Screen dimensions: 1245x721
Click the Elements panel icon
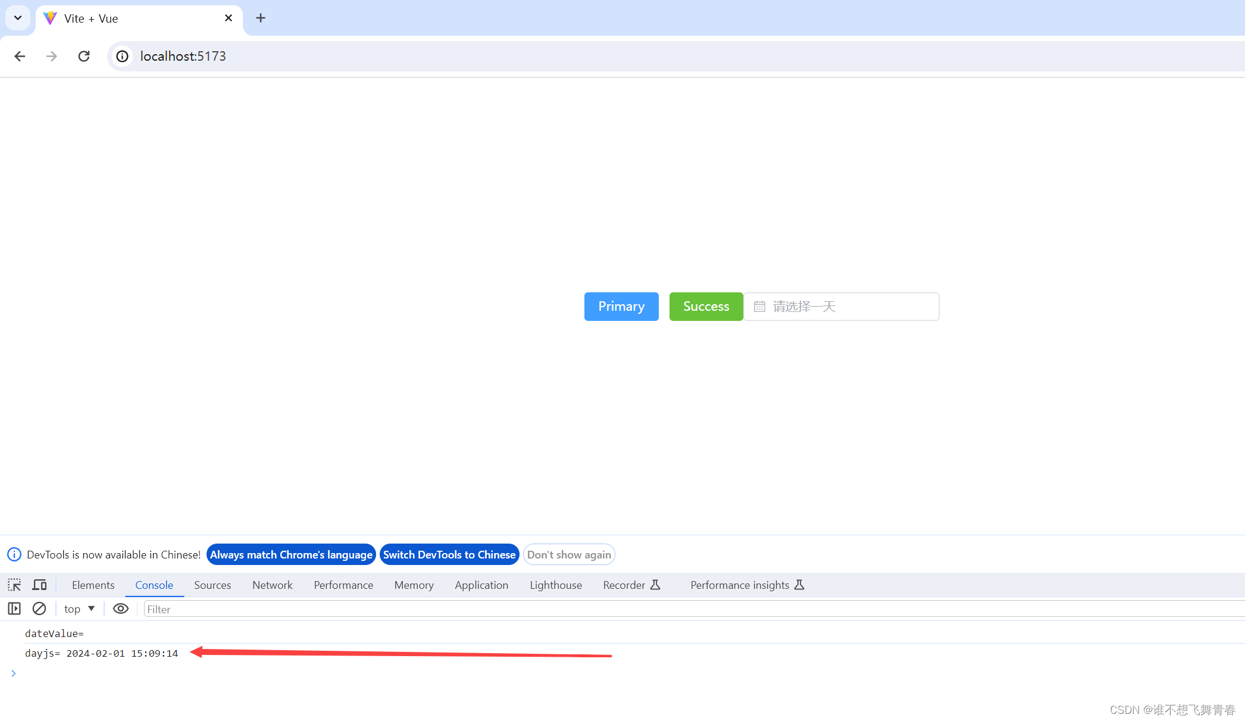(93, 585)
